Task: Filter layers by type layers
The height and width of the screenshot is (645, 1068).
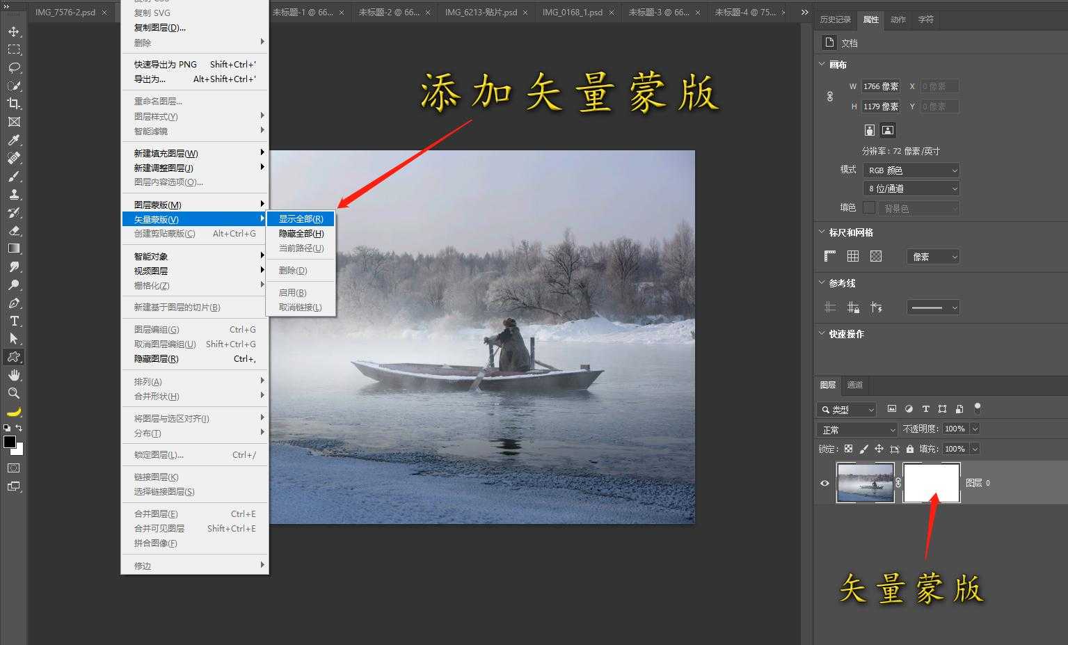Action: click(x=925, y=409)
